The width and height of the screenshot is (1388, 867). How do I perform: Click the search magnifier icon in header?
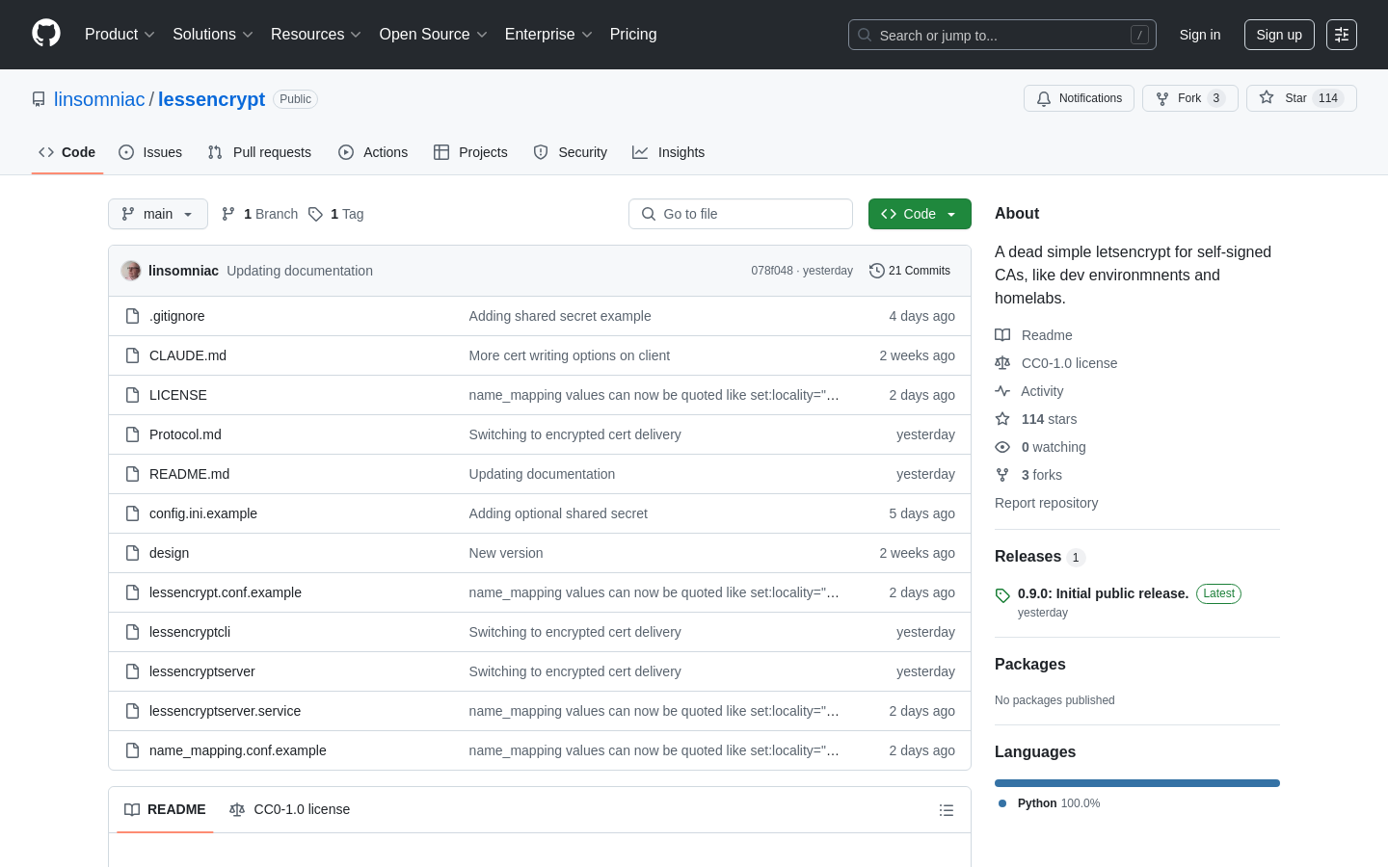pyautogui.click(x=865, y=35)
